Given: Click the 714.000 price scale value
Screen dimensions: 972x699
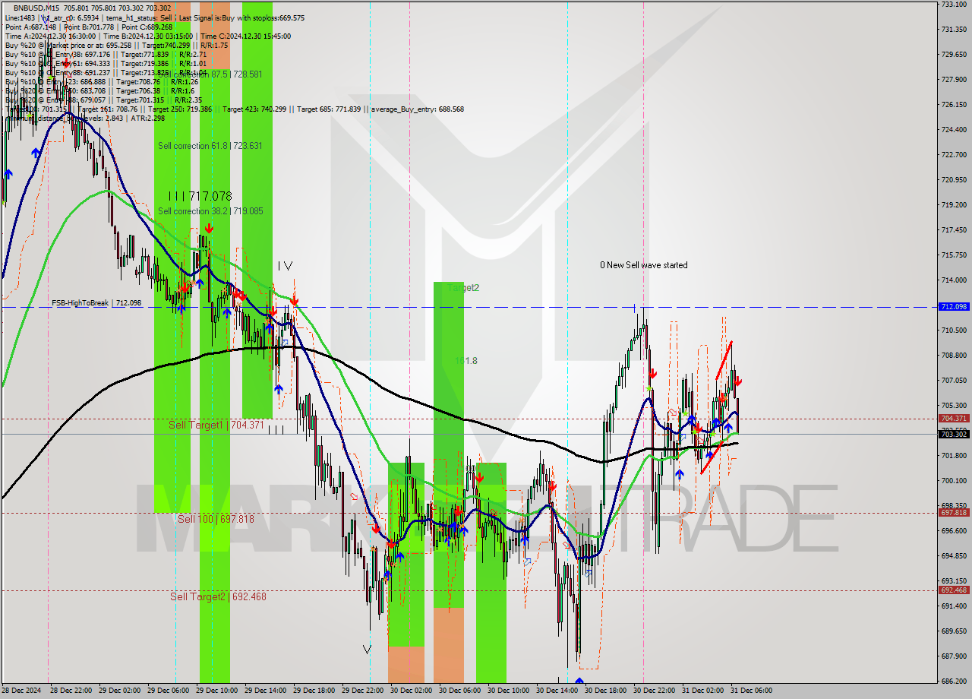Looking at the screenshot, I should pyautogui.click(x=953, y=280).
